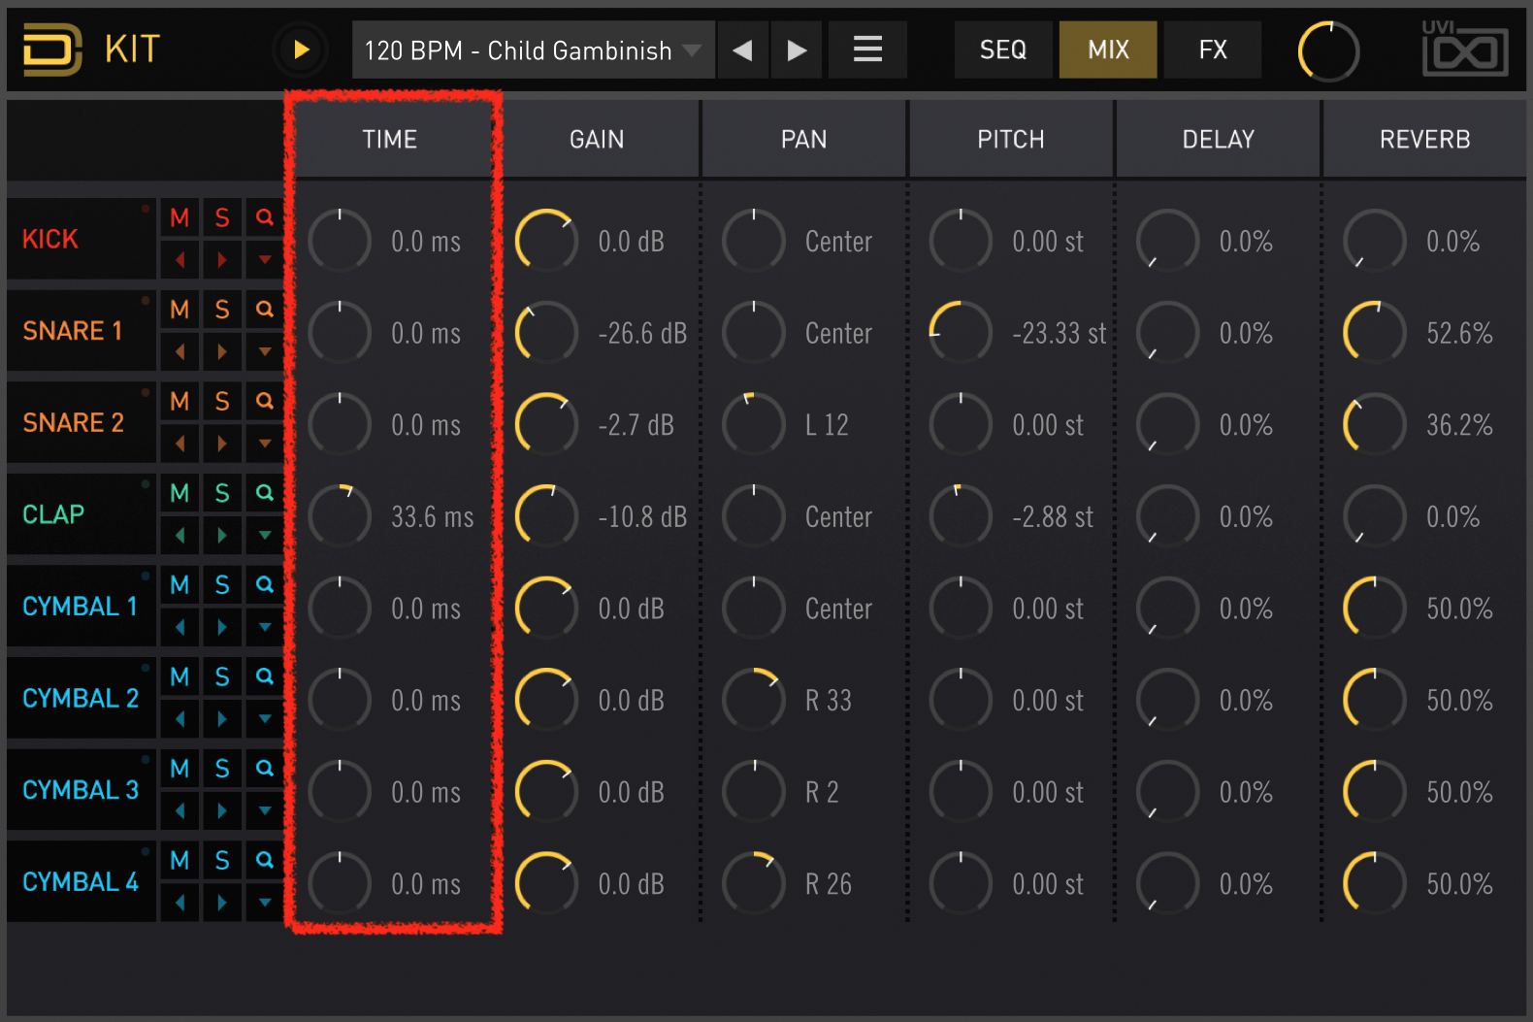
Task: Open the hamburger menu
Action: [867, 49]
